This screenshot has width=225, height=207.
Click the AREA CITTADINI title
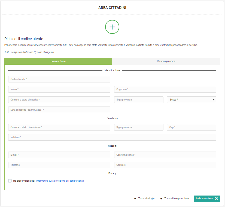[112, 8]
